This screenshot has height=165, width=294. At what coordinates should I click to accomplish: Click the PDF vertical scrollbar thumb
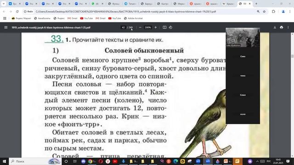point(292,56)
